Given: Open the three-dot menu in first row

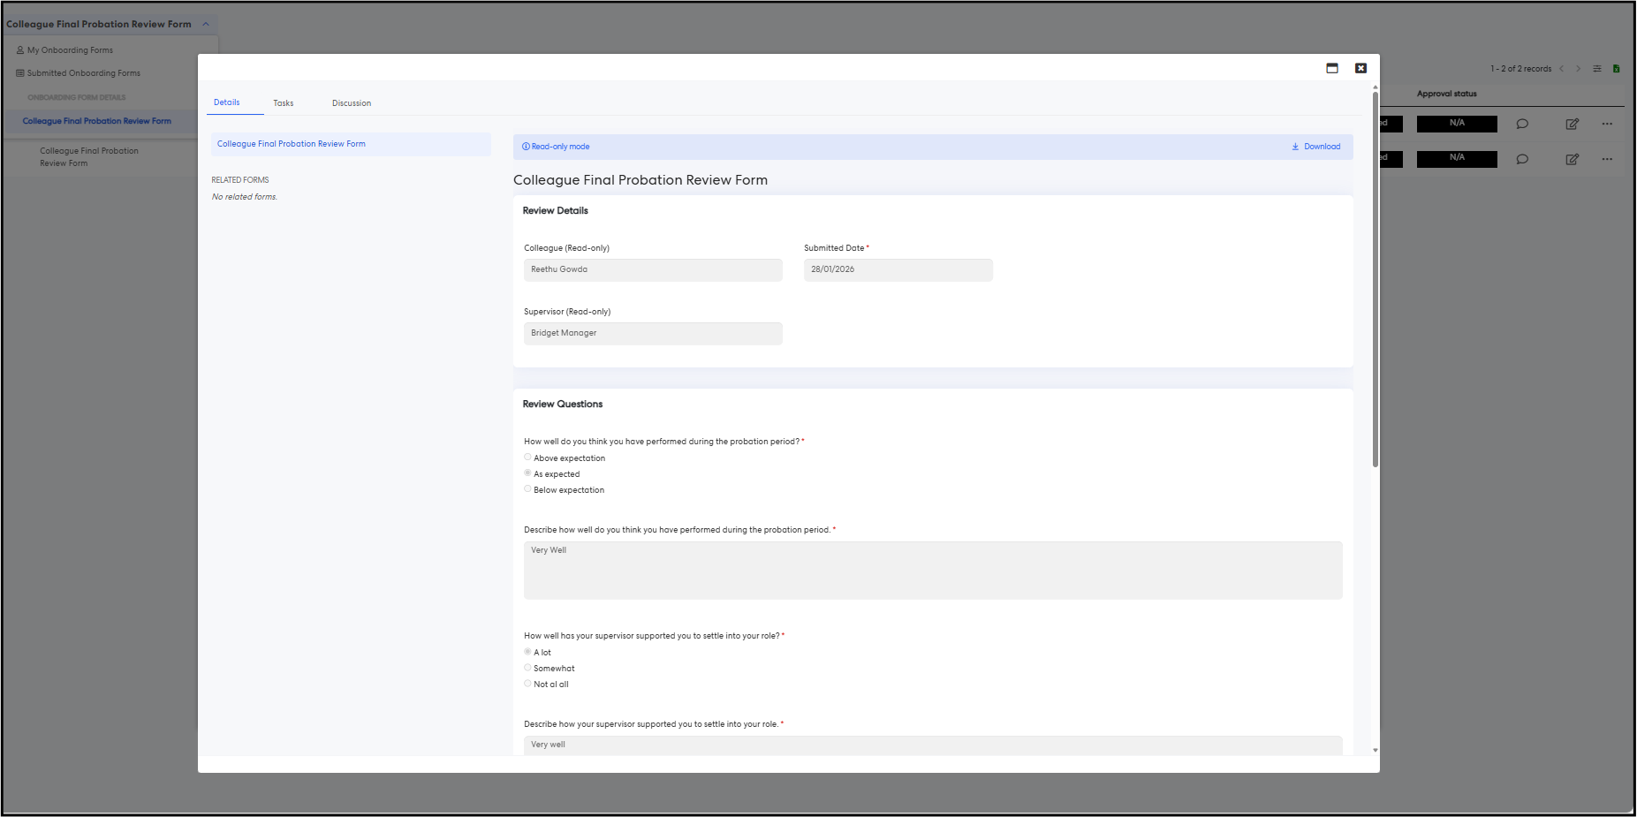Looking at the screenshot, I should pyautogui.click(x=1607, y=125).
